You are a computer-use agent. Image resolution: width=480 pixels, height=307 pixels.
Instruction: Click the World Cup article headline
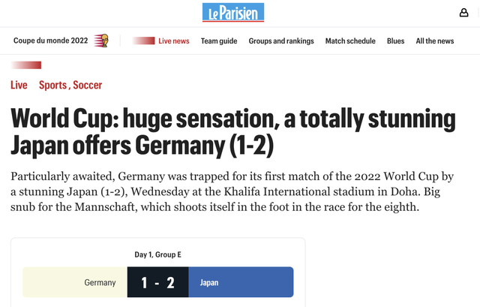(232, 131)
